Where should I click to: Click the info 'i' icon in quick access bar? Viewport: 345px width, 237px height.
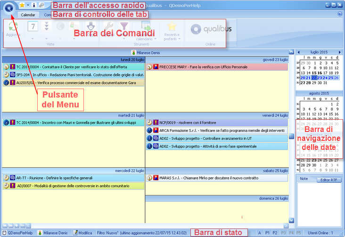34,5
